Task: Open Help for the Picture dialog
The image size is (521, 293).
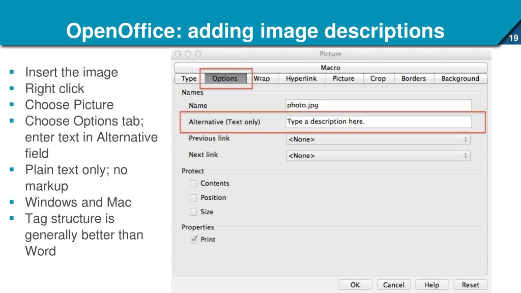Action: pos(432,285)
